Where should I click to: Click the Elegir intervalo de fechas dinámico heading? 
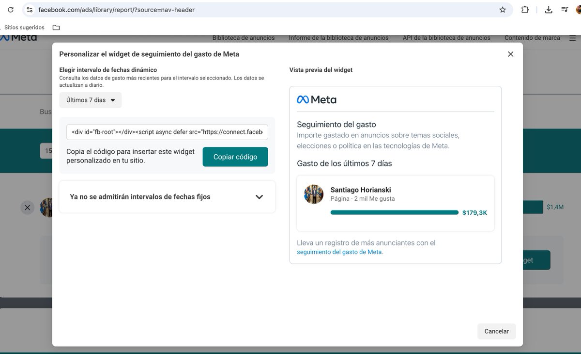tap(108, 70)
